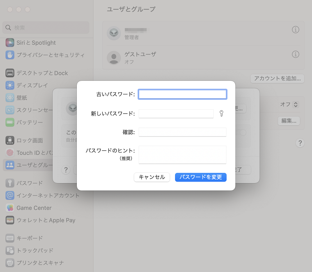
Task: Click the password assistant key icon
Action: (x=221, y=114)
